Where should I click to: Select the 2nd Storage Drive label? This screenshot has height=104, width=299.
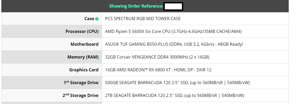click(x=80, y=95)
